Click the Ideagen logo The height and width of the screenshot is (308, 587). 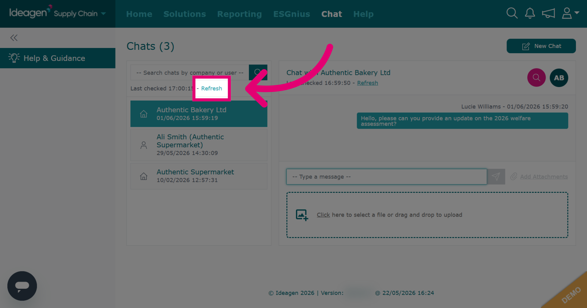coord(31,12)
